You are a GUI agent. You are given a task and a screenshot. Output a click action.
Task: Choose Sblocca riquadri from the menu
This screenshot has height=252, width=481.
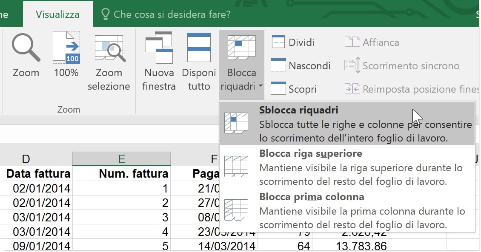pos(348,123)
